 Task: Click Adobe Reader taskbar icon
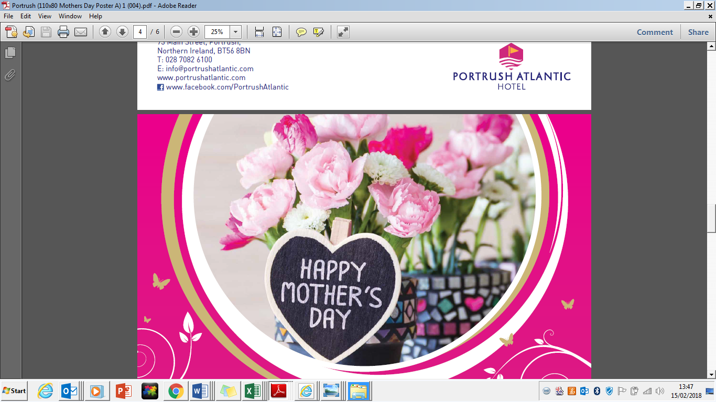click(278, 391)
